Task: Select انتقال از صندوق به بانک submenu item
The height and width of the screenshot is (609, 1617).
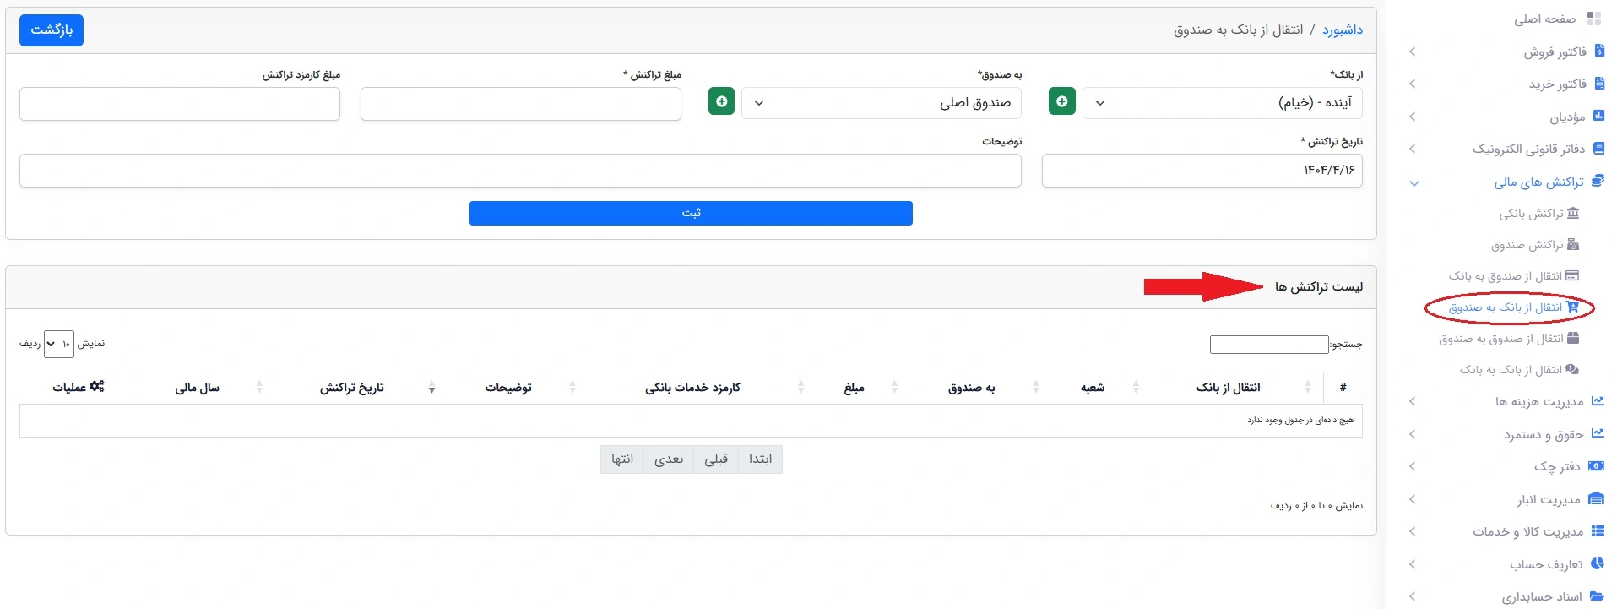Action: [1506, 276]
